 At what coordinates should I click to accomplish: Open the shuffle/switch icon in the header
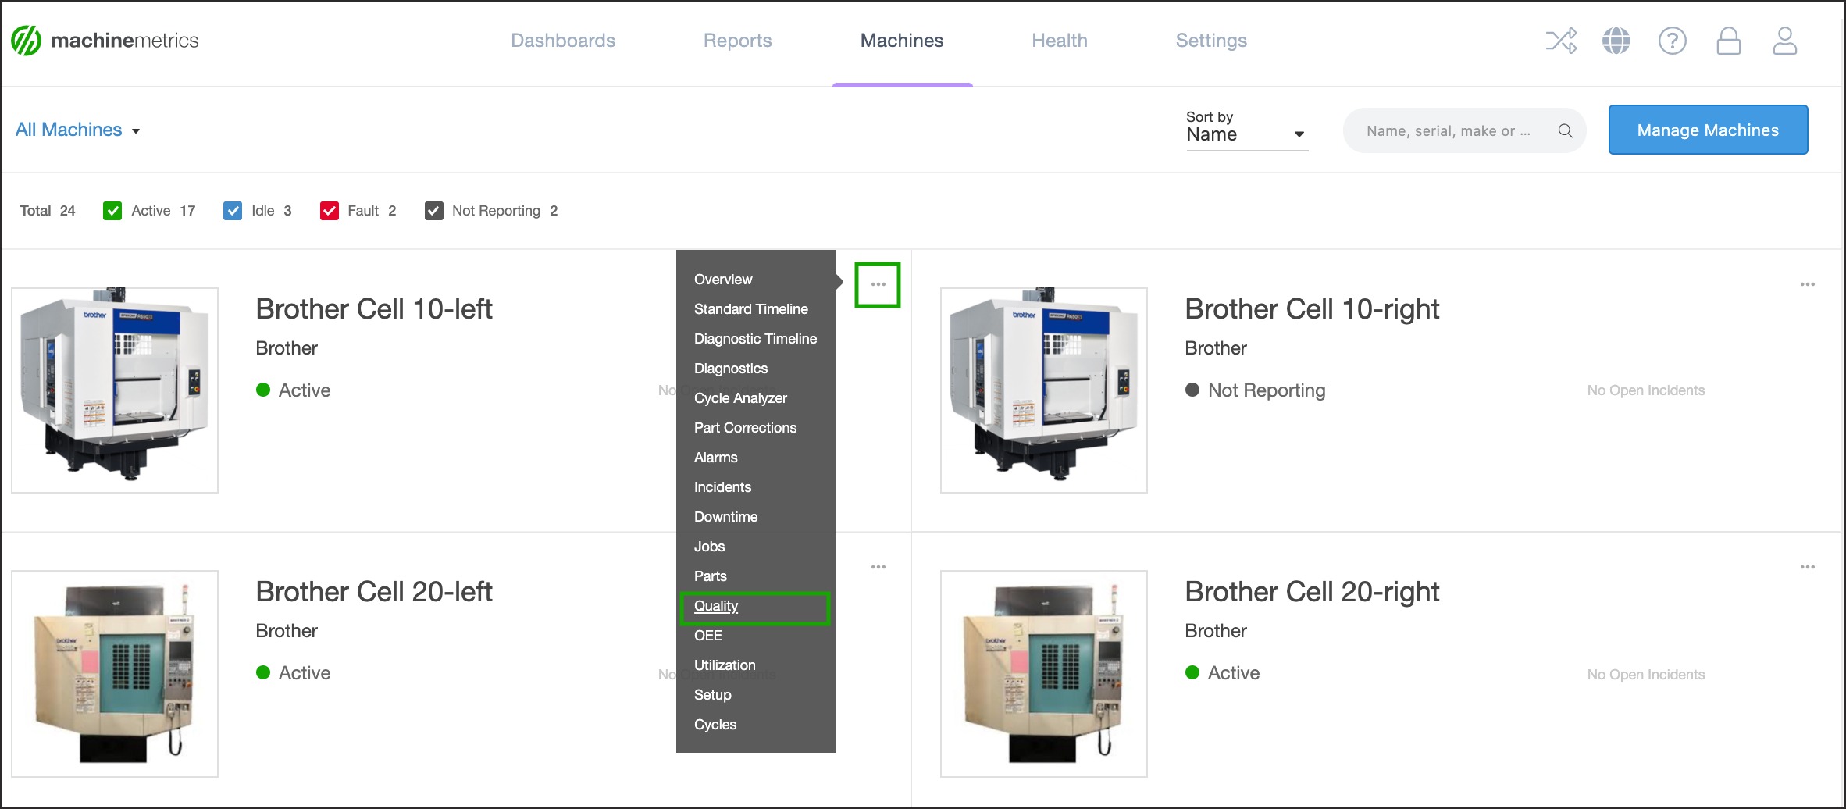[x=1561, y=41]
